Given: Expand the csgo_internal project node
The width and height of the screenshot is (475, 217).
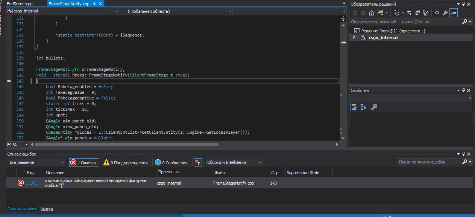Looking at the screenshot, I should pyautogui.click(x=354, y=37).
